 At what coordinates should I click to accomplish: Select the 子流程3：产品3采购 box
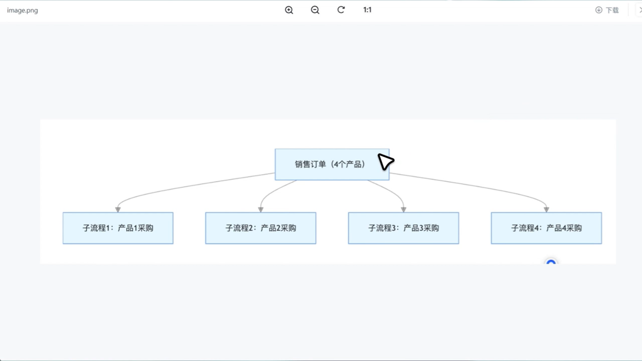click(x=404, y=228)
